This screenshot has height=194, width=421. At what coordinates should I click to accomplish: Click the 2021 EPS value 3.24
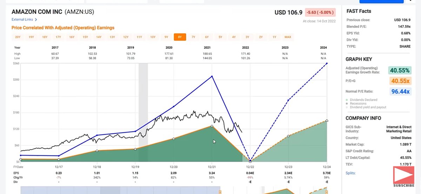pyautogui.click(x=212, y=173)
